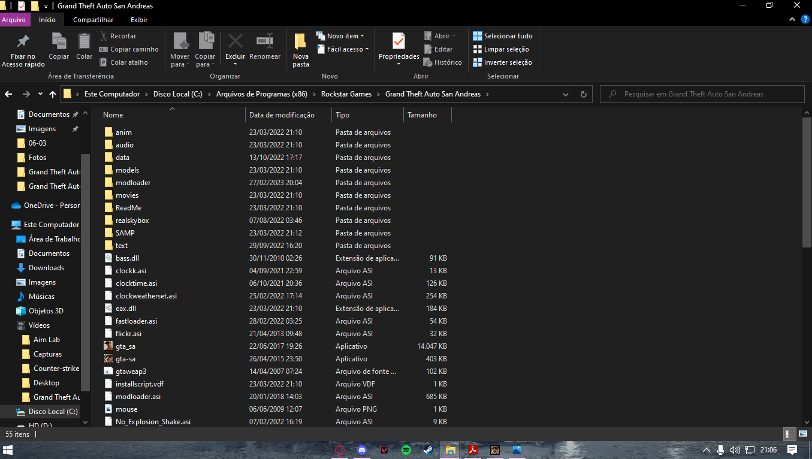Select the clockweatherset.asi file
The height and width of the screenshot is (459, 812).
click(146, 296)
